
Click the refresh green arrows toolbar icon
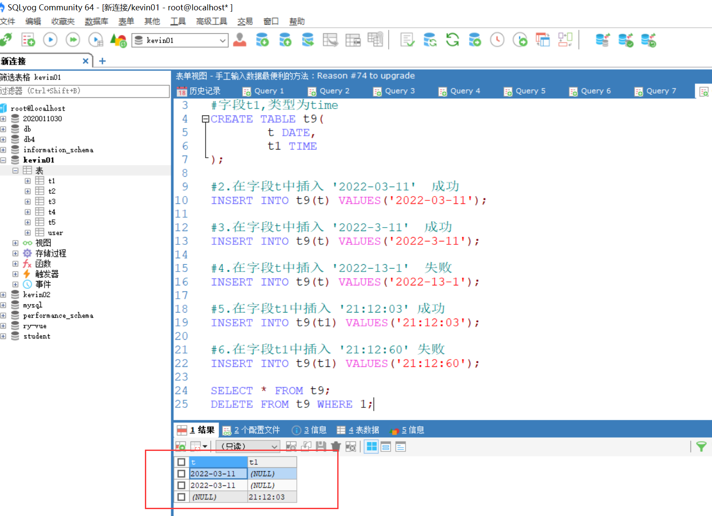pos(452,40)
